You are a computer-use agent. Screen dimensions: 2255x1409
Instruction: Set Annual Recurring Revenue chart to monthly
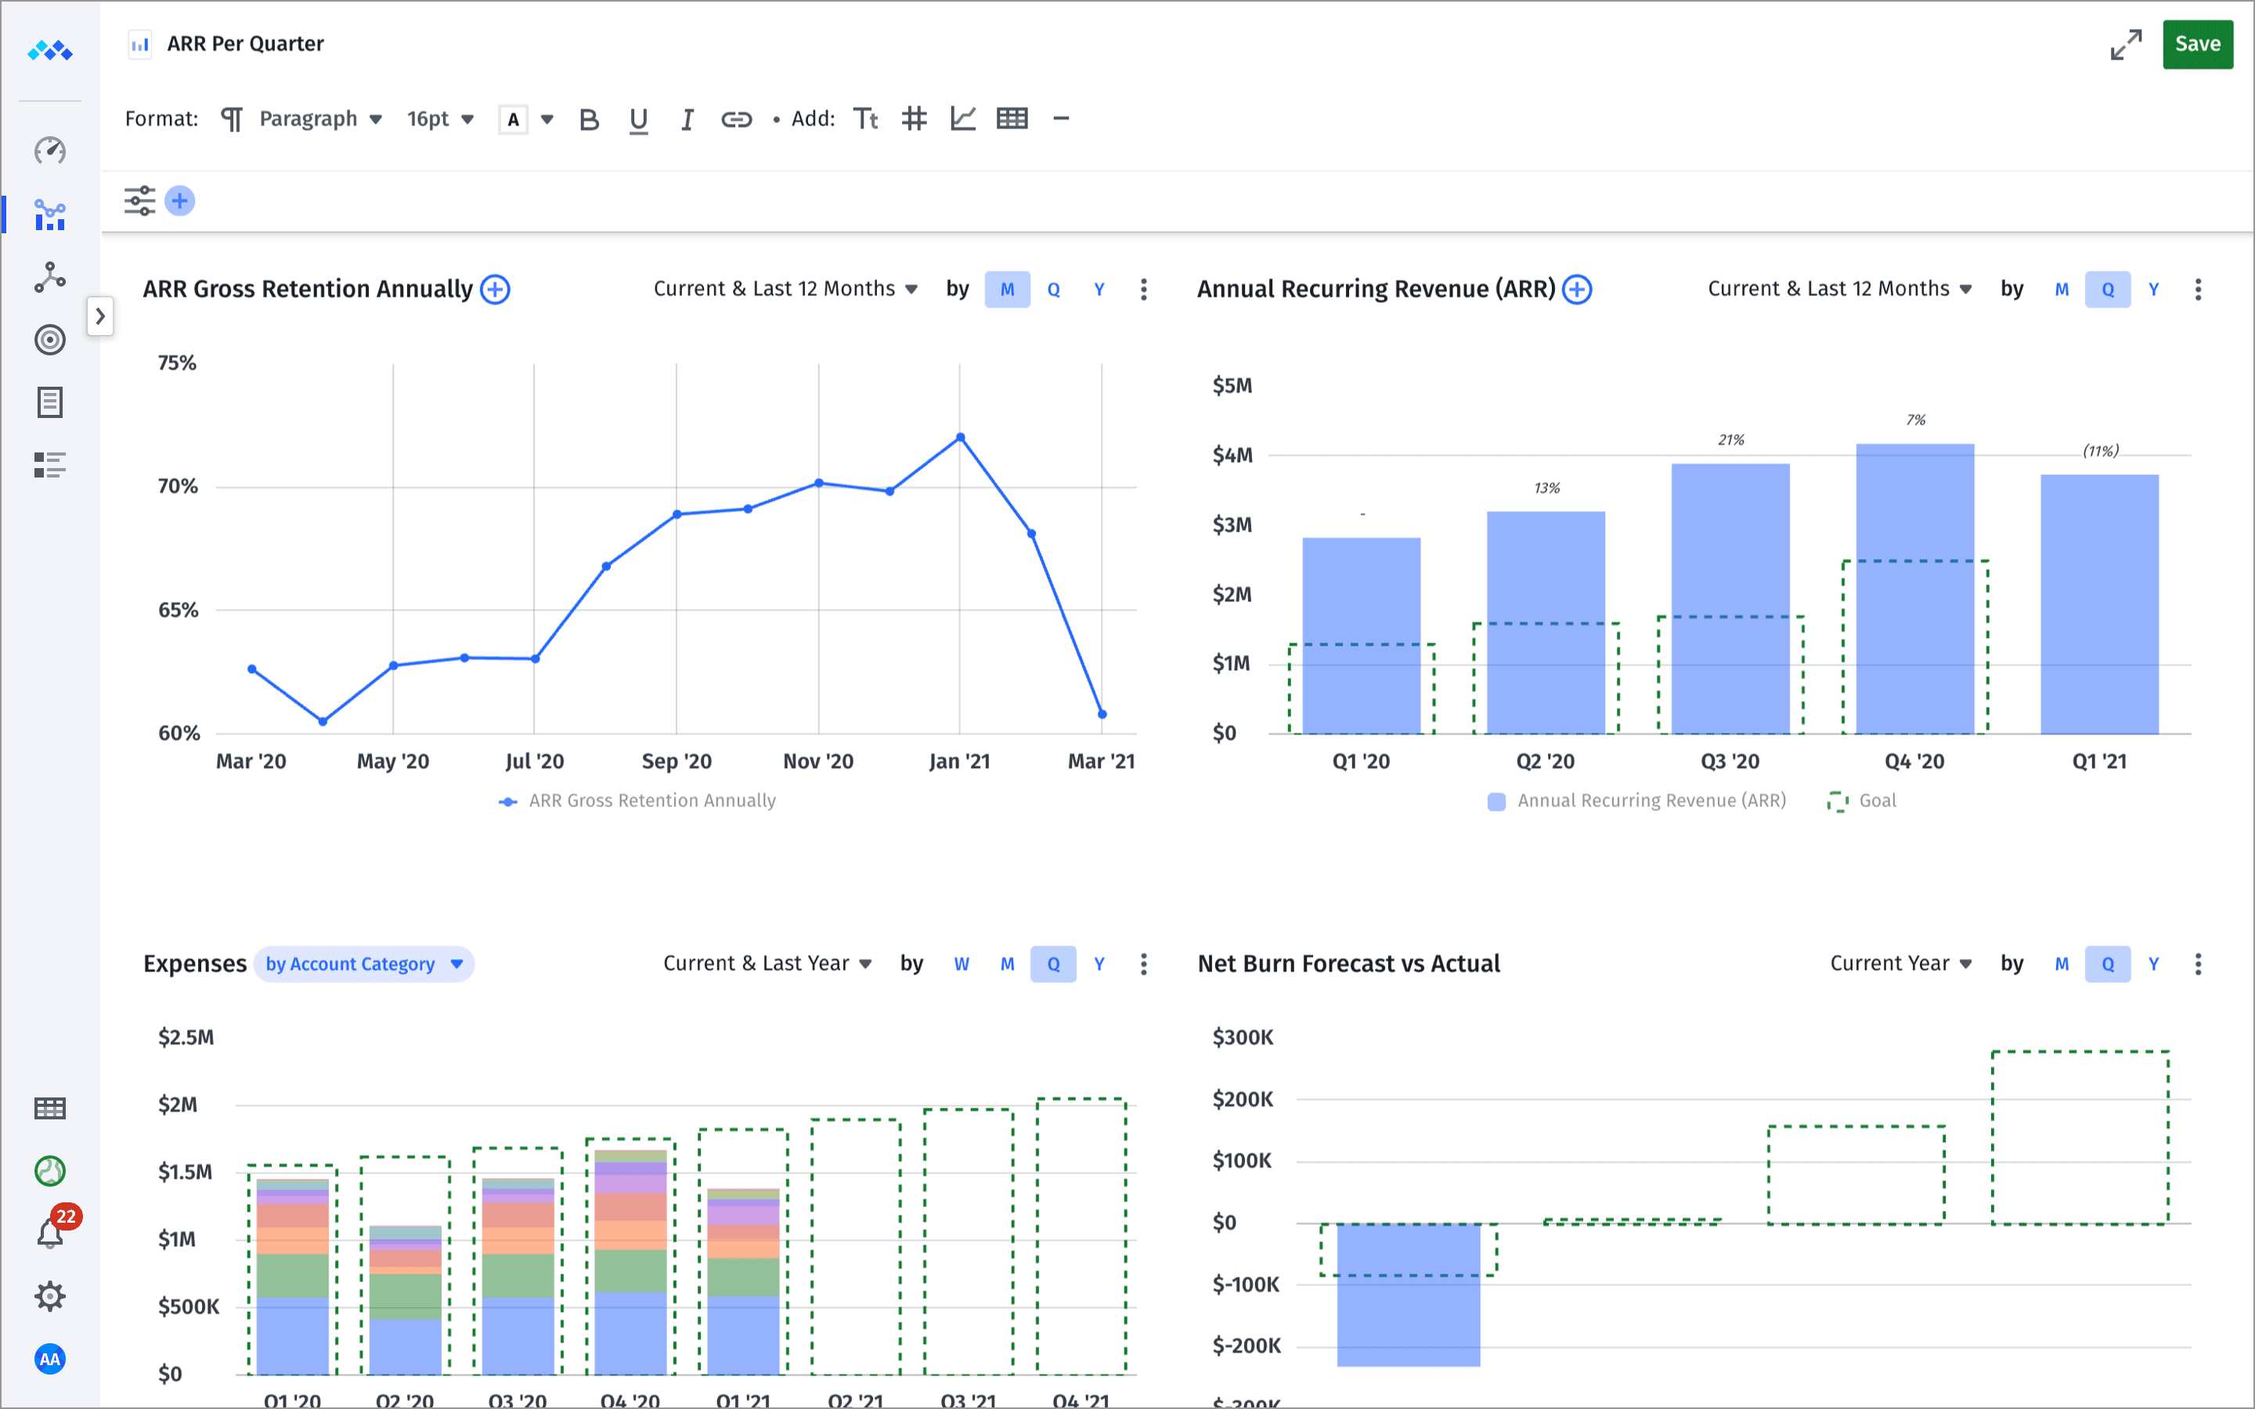2061,290
